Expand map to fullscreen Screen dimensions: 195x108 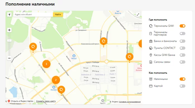[138, 14]
